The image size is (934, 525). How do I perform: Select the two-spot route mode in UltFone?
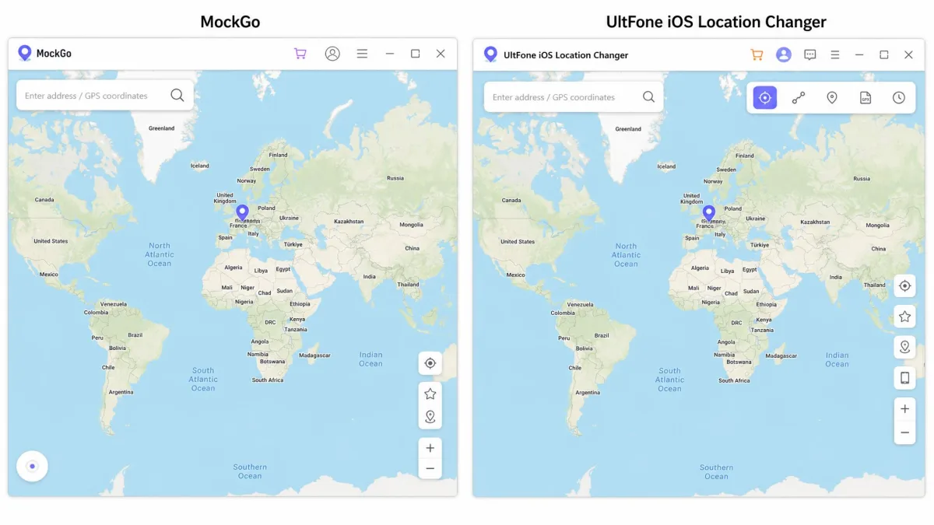(x=799, y=97)
